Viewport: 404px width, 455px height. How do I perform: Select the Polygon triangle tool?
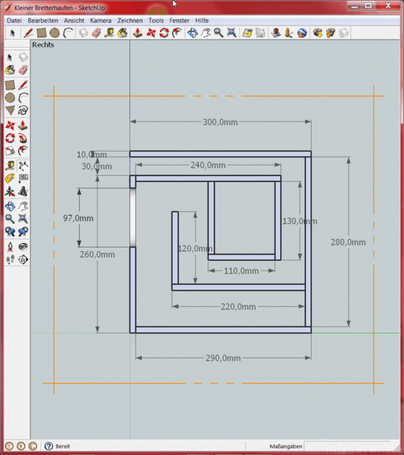point(10,110)
